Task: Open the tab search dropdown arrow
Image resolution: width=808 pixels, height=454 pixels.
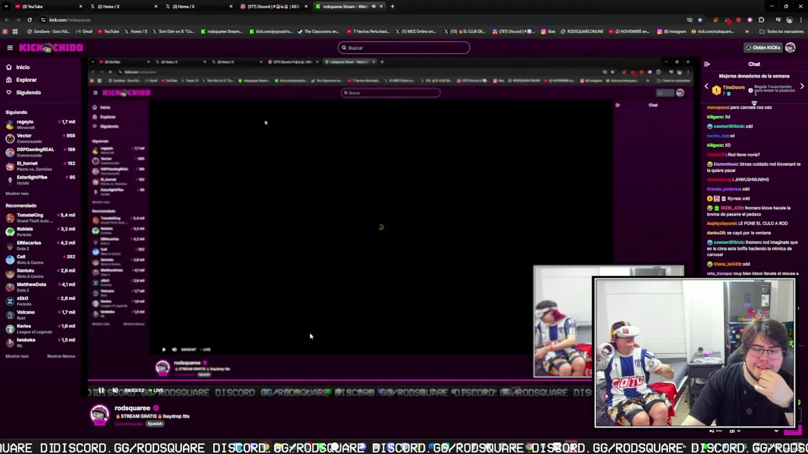Action: tap(6, 6)
